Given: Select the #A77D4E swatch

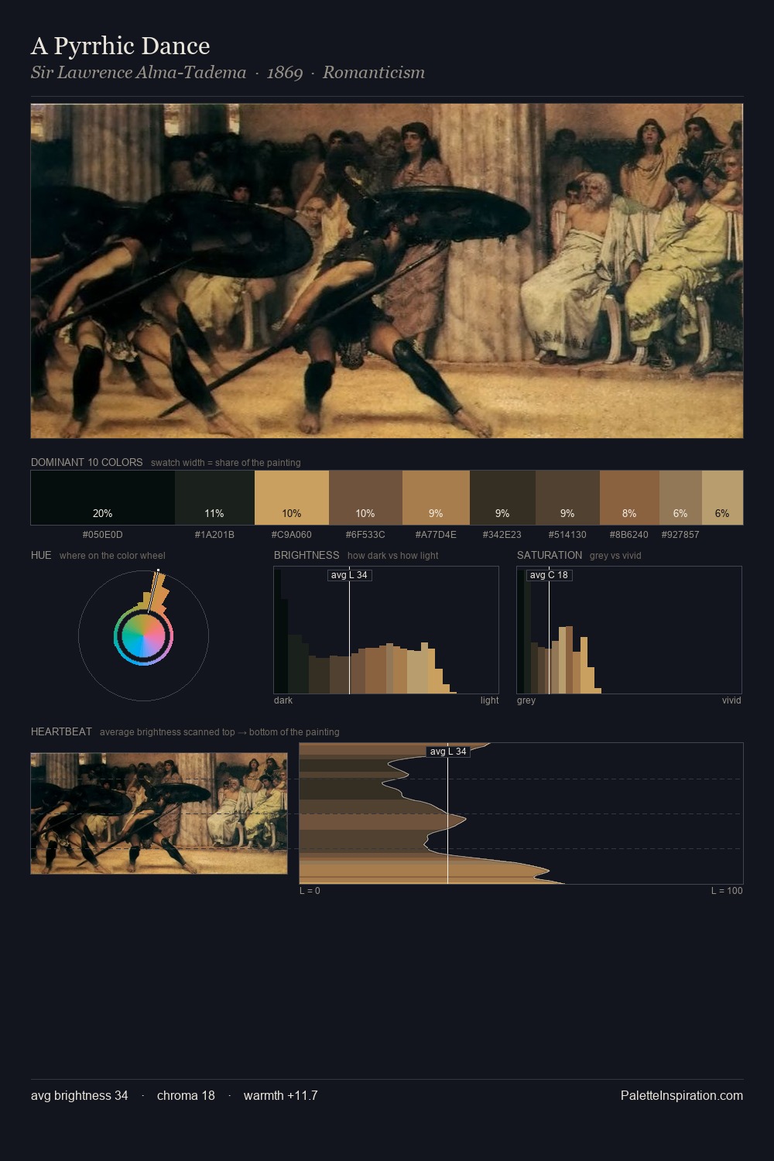Looking at the screenshot, I should tap(436, 498).
